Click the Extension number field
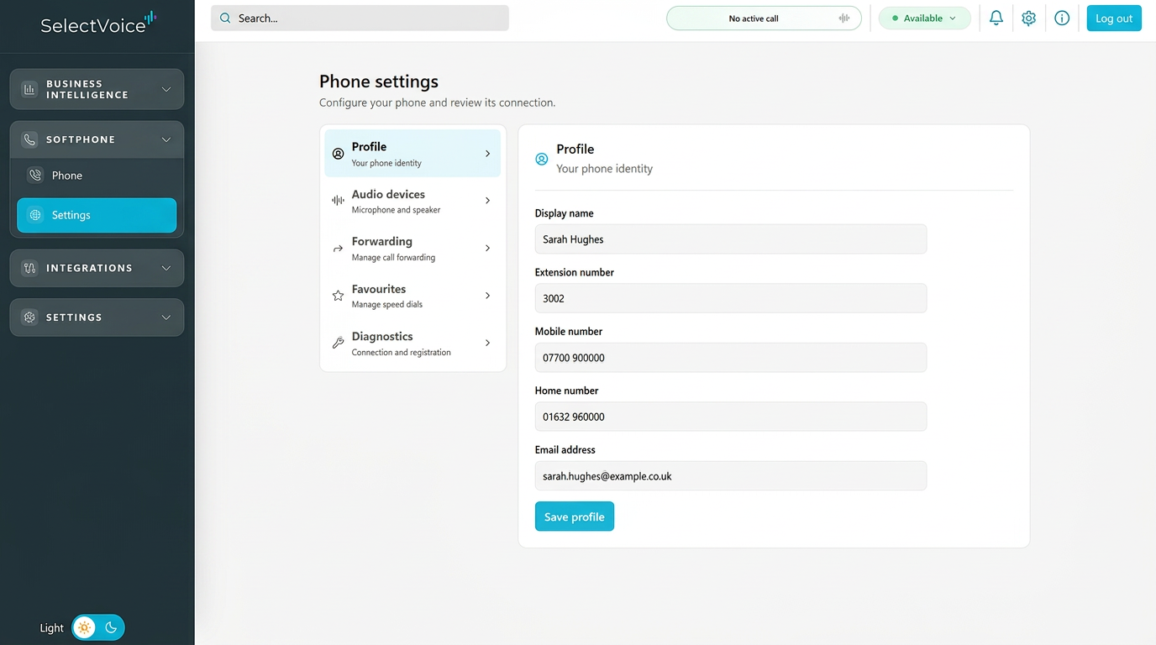Image resolution: width=1156 pixels, height=645 pixels. [x=731, y=298]
